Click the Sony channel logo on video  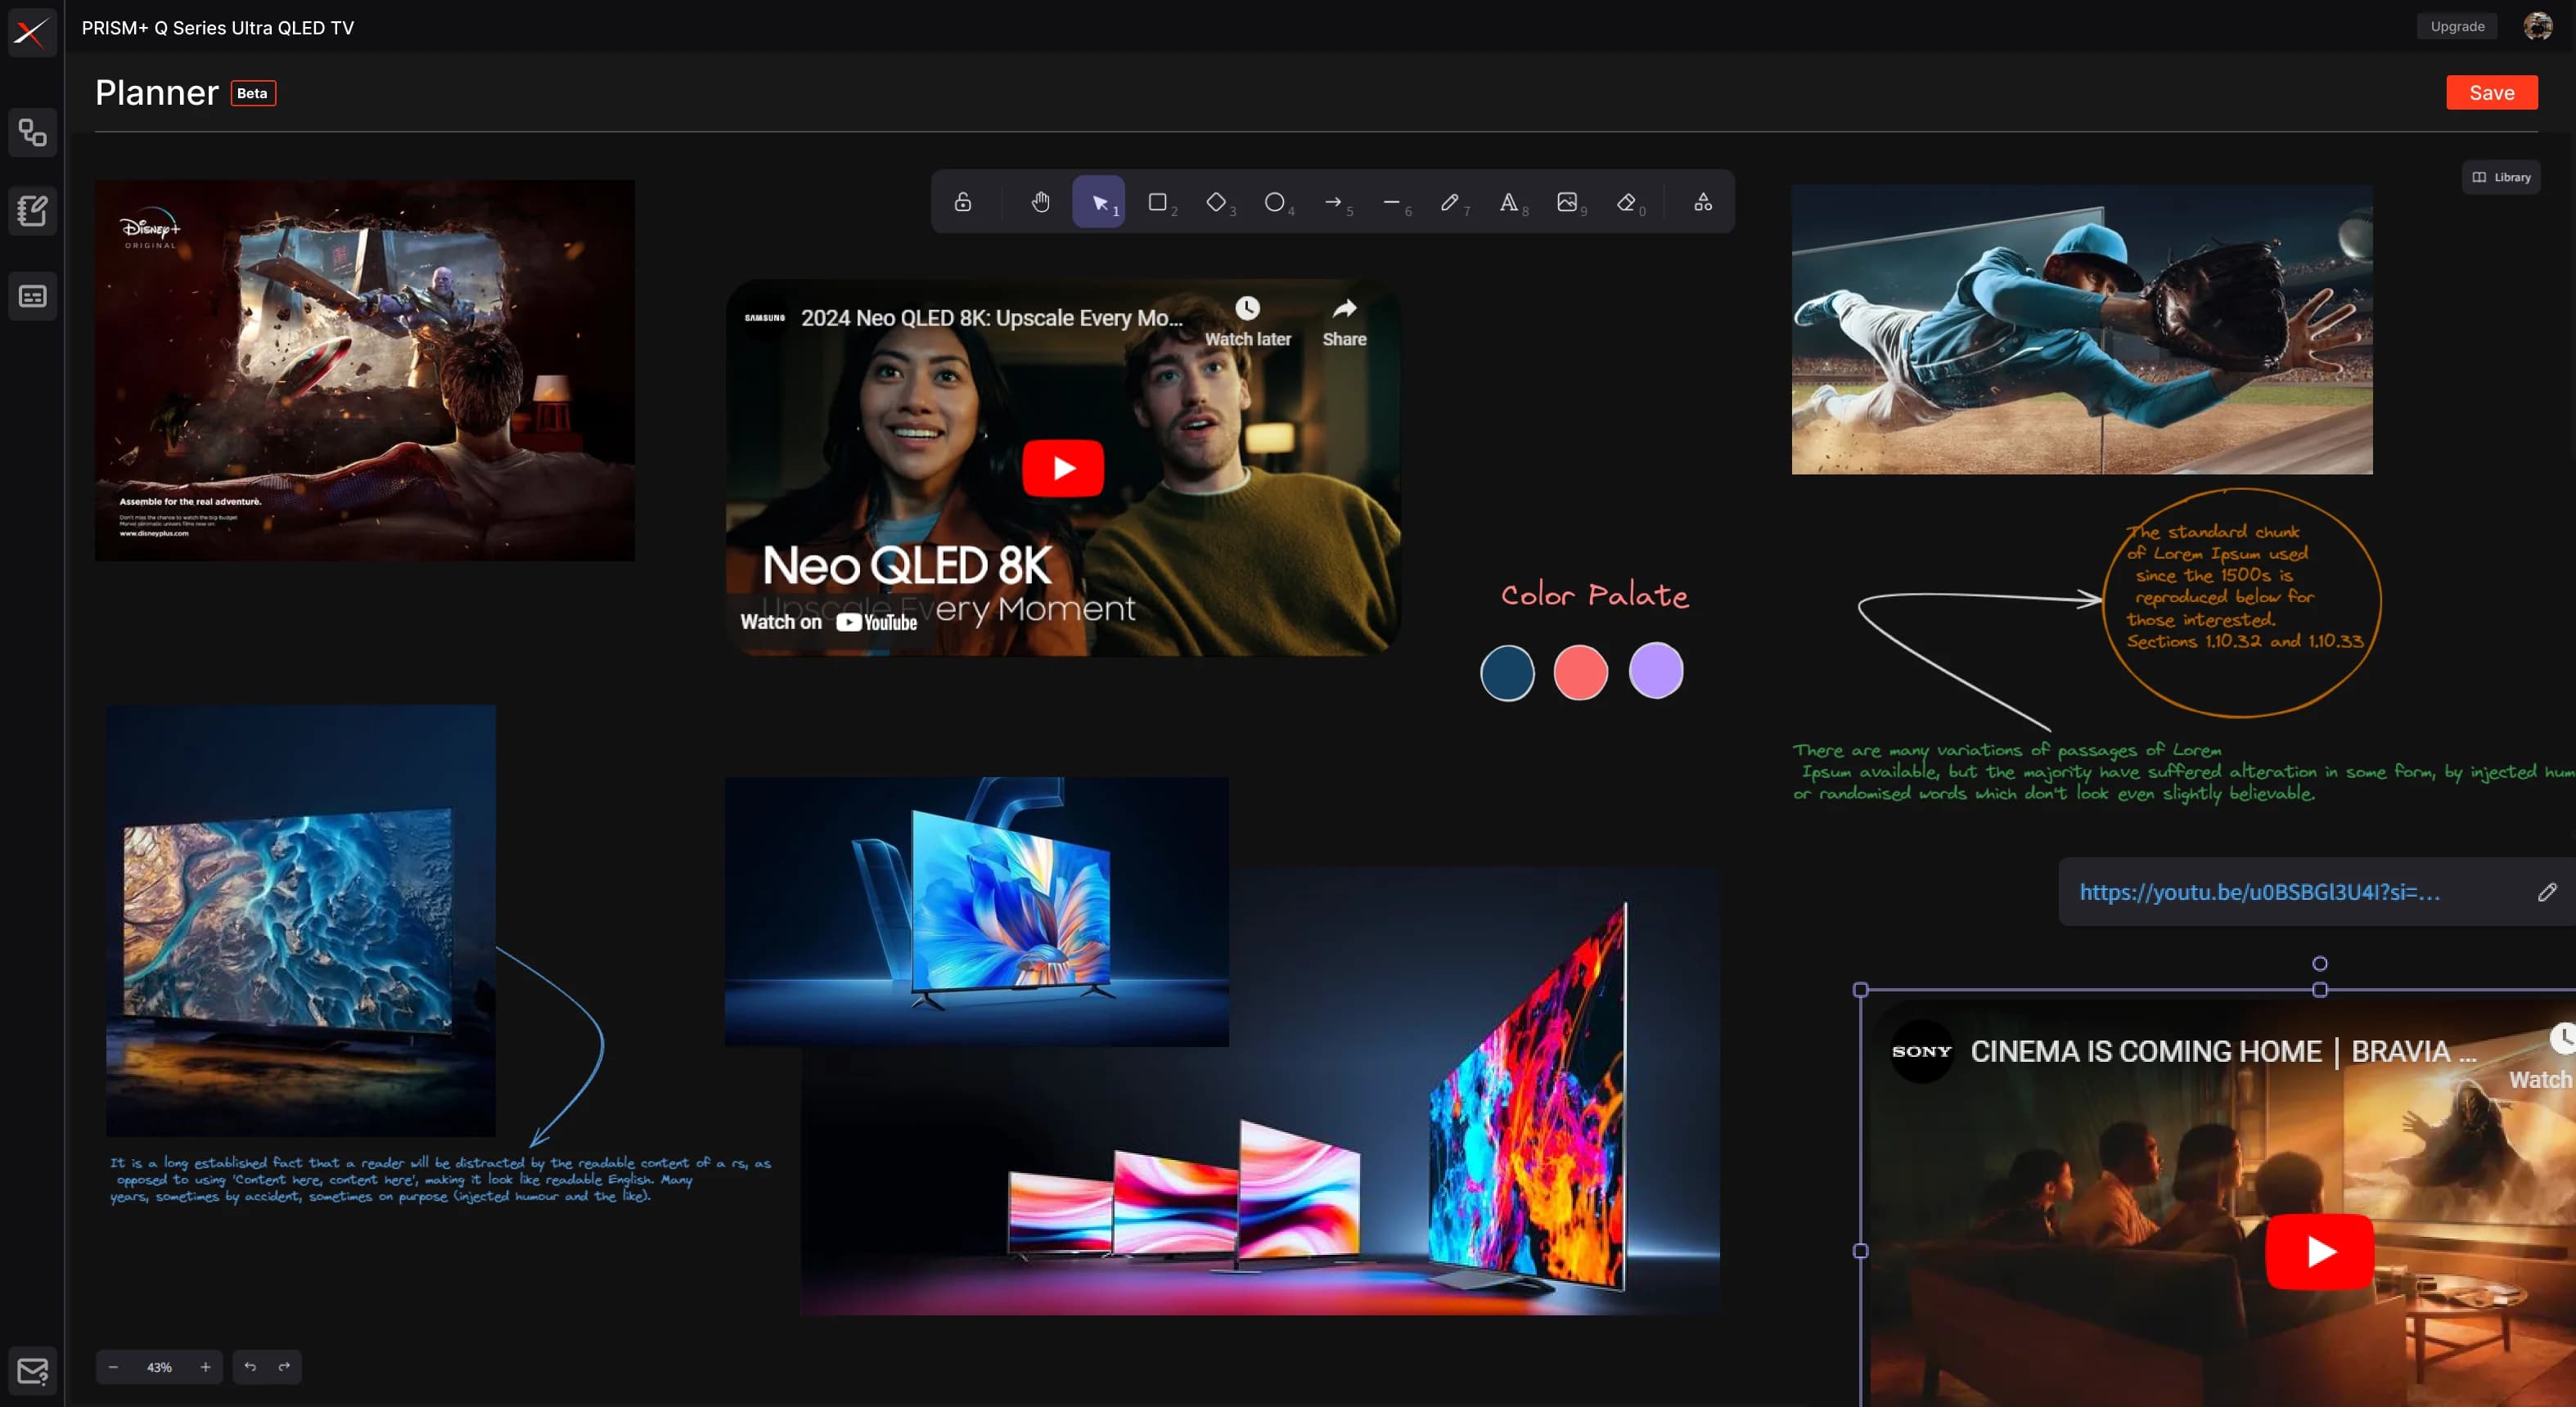(x=1921, y=1051)
